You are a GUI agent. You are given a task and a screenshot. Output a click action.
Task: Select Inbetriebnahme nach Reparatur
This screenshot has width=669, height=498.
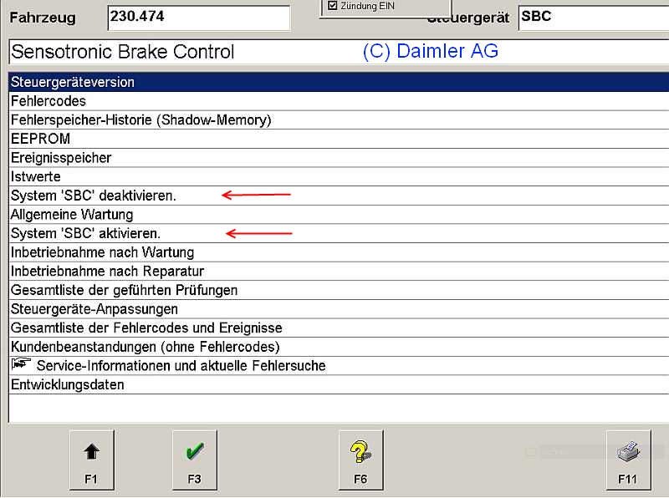(107, 272)
